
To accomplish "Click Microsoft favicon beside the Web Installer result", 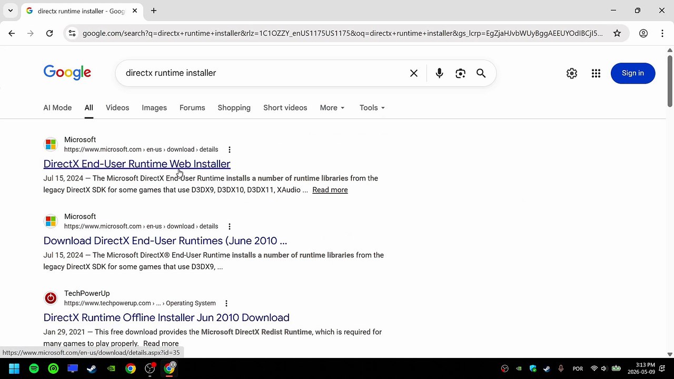I will pyautogui.click(x=51, y=144).
